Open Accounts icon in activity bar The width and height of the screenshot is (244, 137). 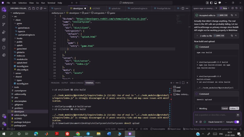4,116
